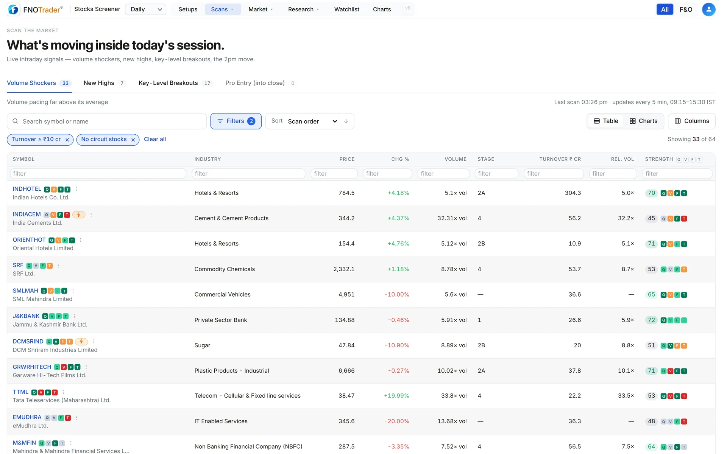Click the Hotels & Resorts cell for ORIENTHOT
The width and height of the screenshot is (727, 454).
point(217,244)
